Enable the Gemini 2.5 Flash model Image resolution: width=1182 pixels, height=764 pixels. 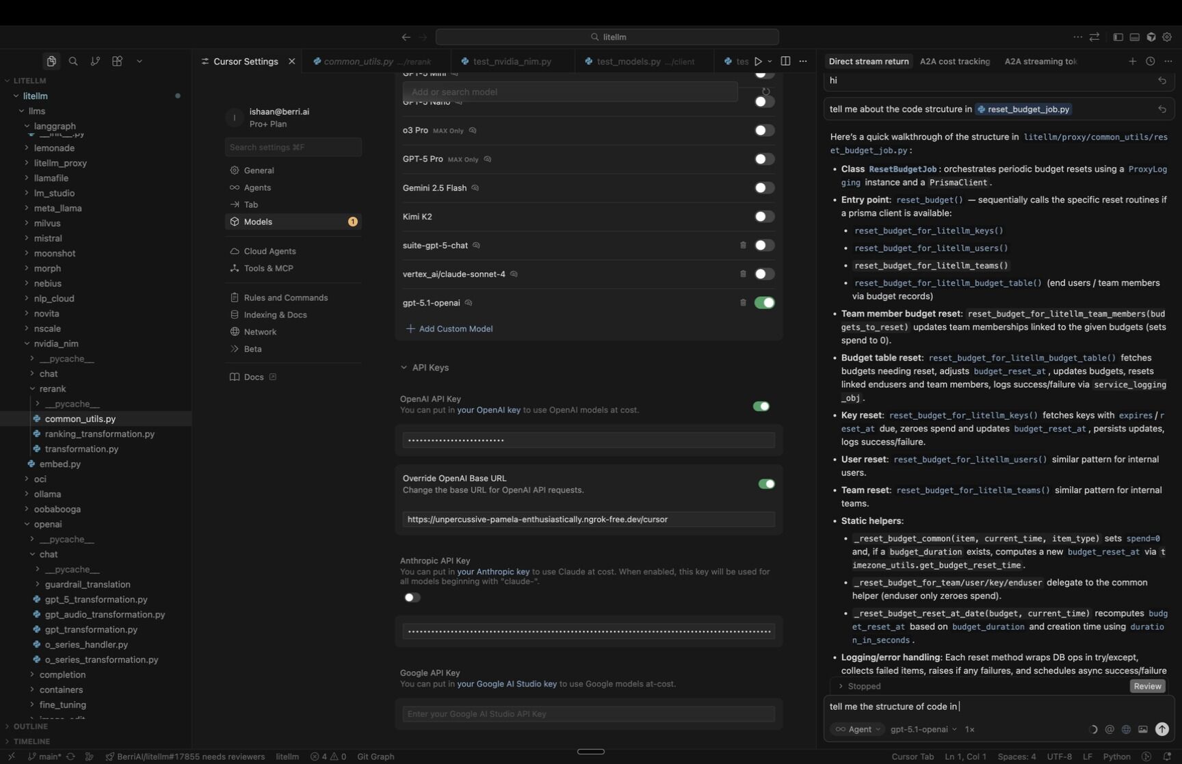[764, 188]
